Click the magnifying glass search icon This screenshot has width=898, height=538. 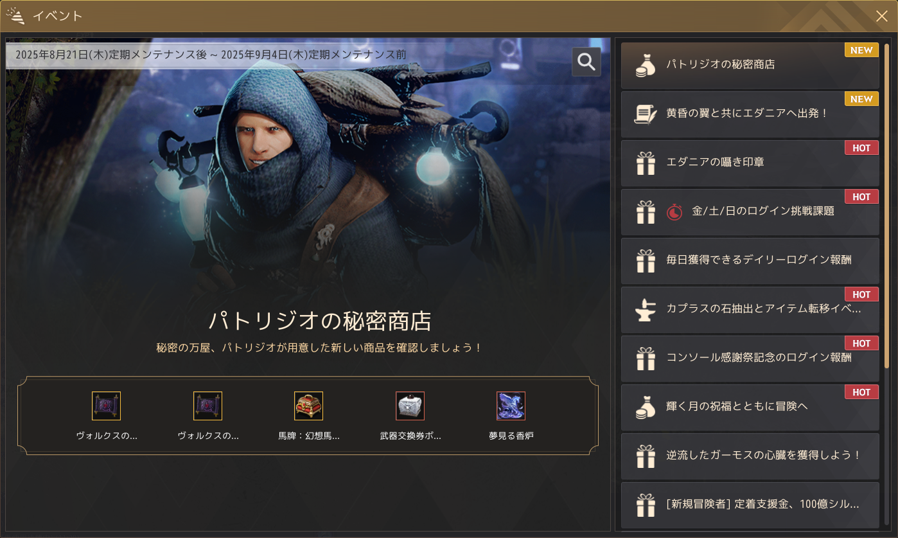click(x=586, y=62)
